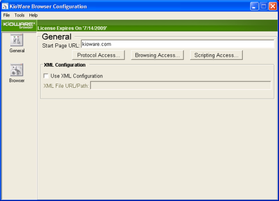
Task: Open Browsing Access settings
Action: (x=157, y=55)
